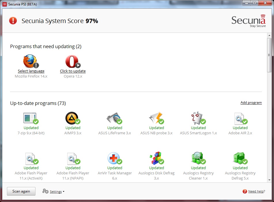Viewport: 274px width, 202px height.
Task: Close the Secunia PSI window
Action: (265, 3)
